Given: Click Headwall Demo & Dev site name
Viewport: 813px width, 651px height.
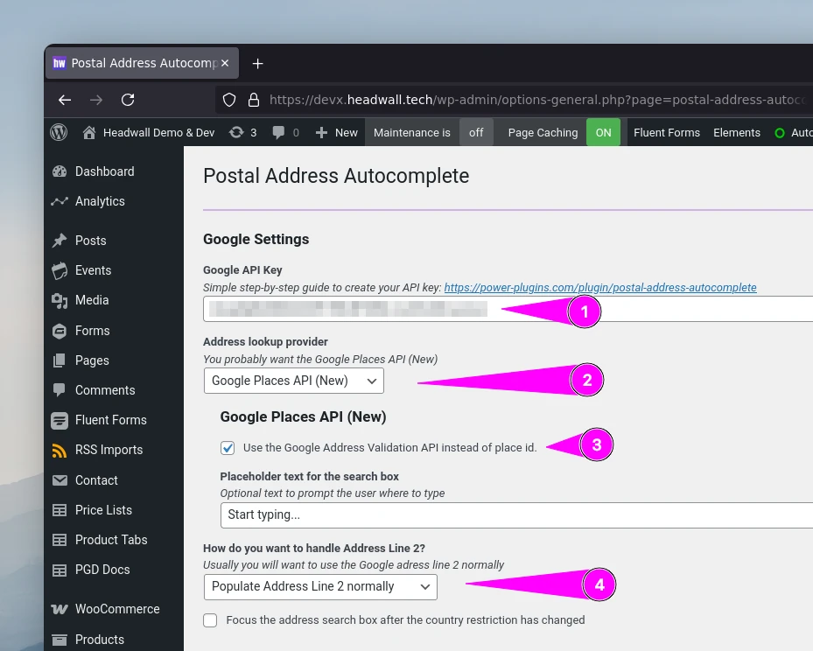Looking at the screenshot, I should pyautogui.click(x=158, y=133).
